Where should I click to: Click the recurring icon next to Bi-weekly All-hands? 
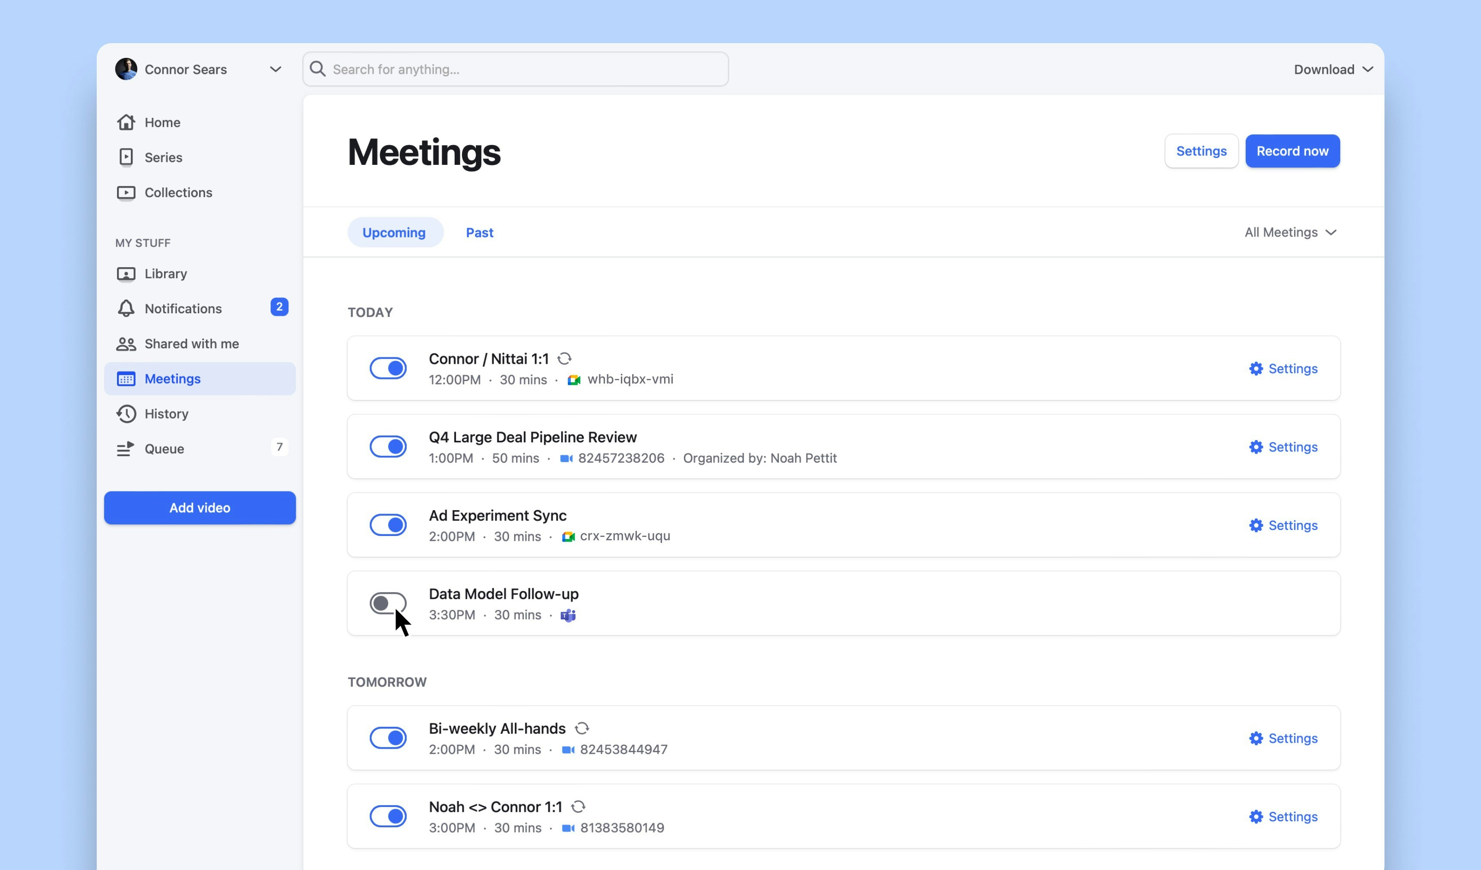(582, 728)
